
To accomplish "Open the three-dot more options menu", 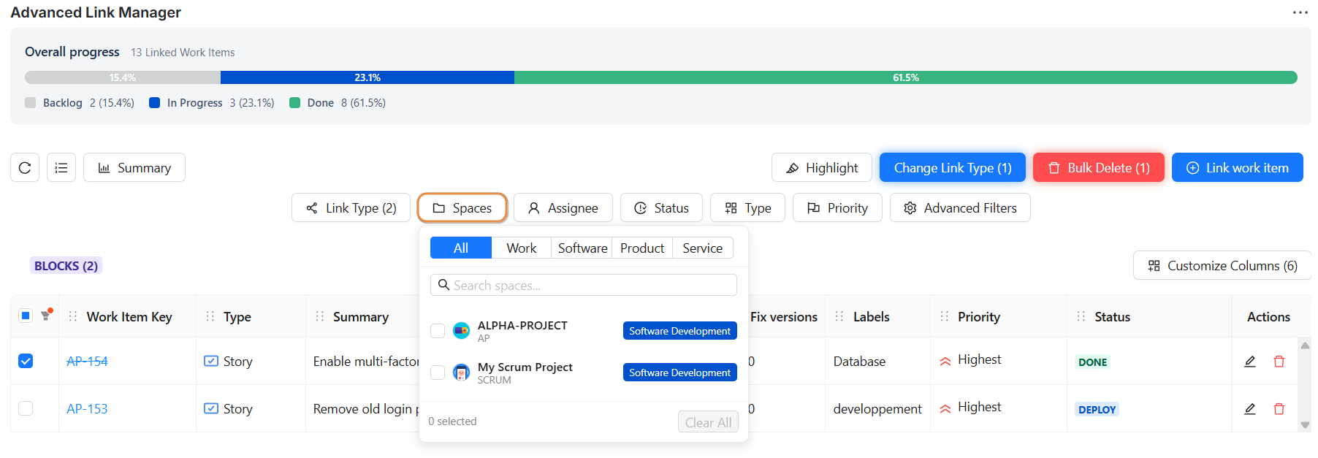I will click(x=1300, y=12).
